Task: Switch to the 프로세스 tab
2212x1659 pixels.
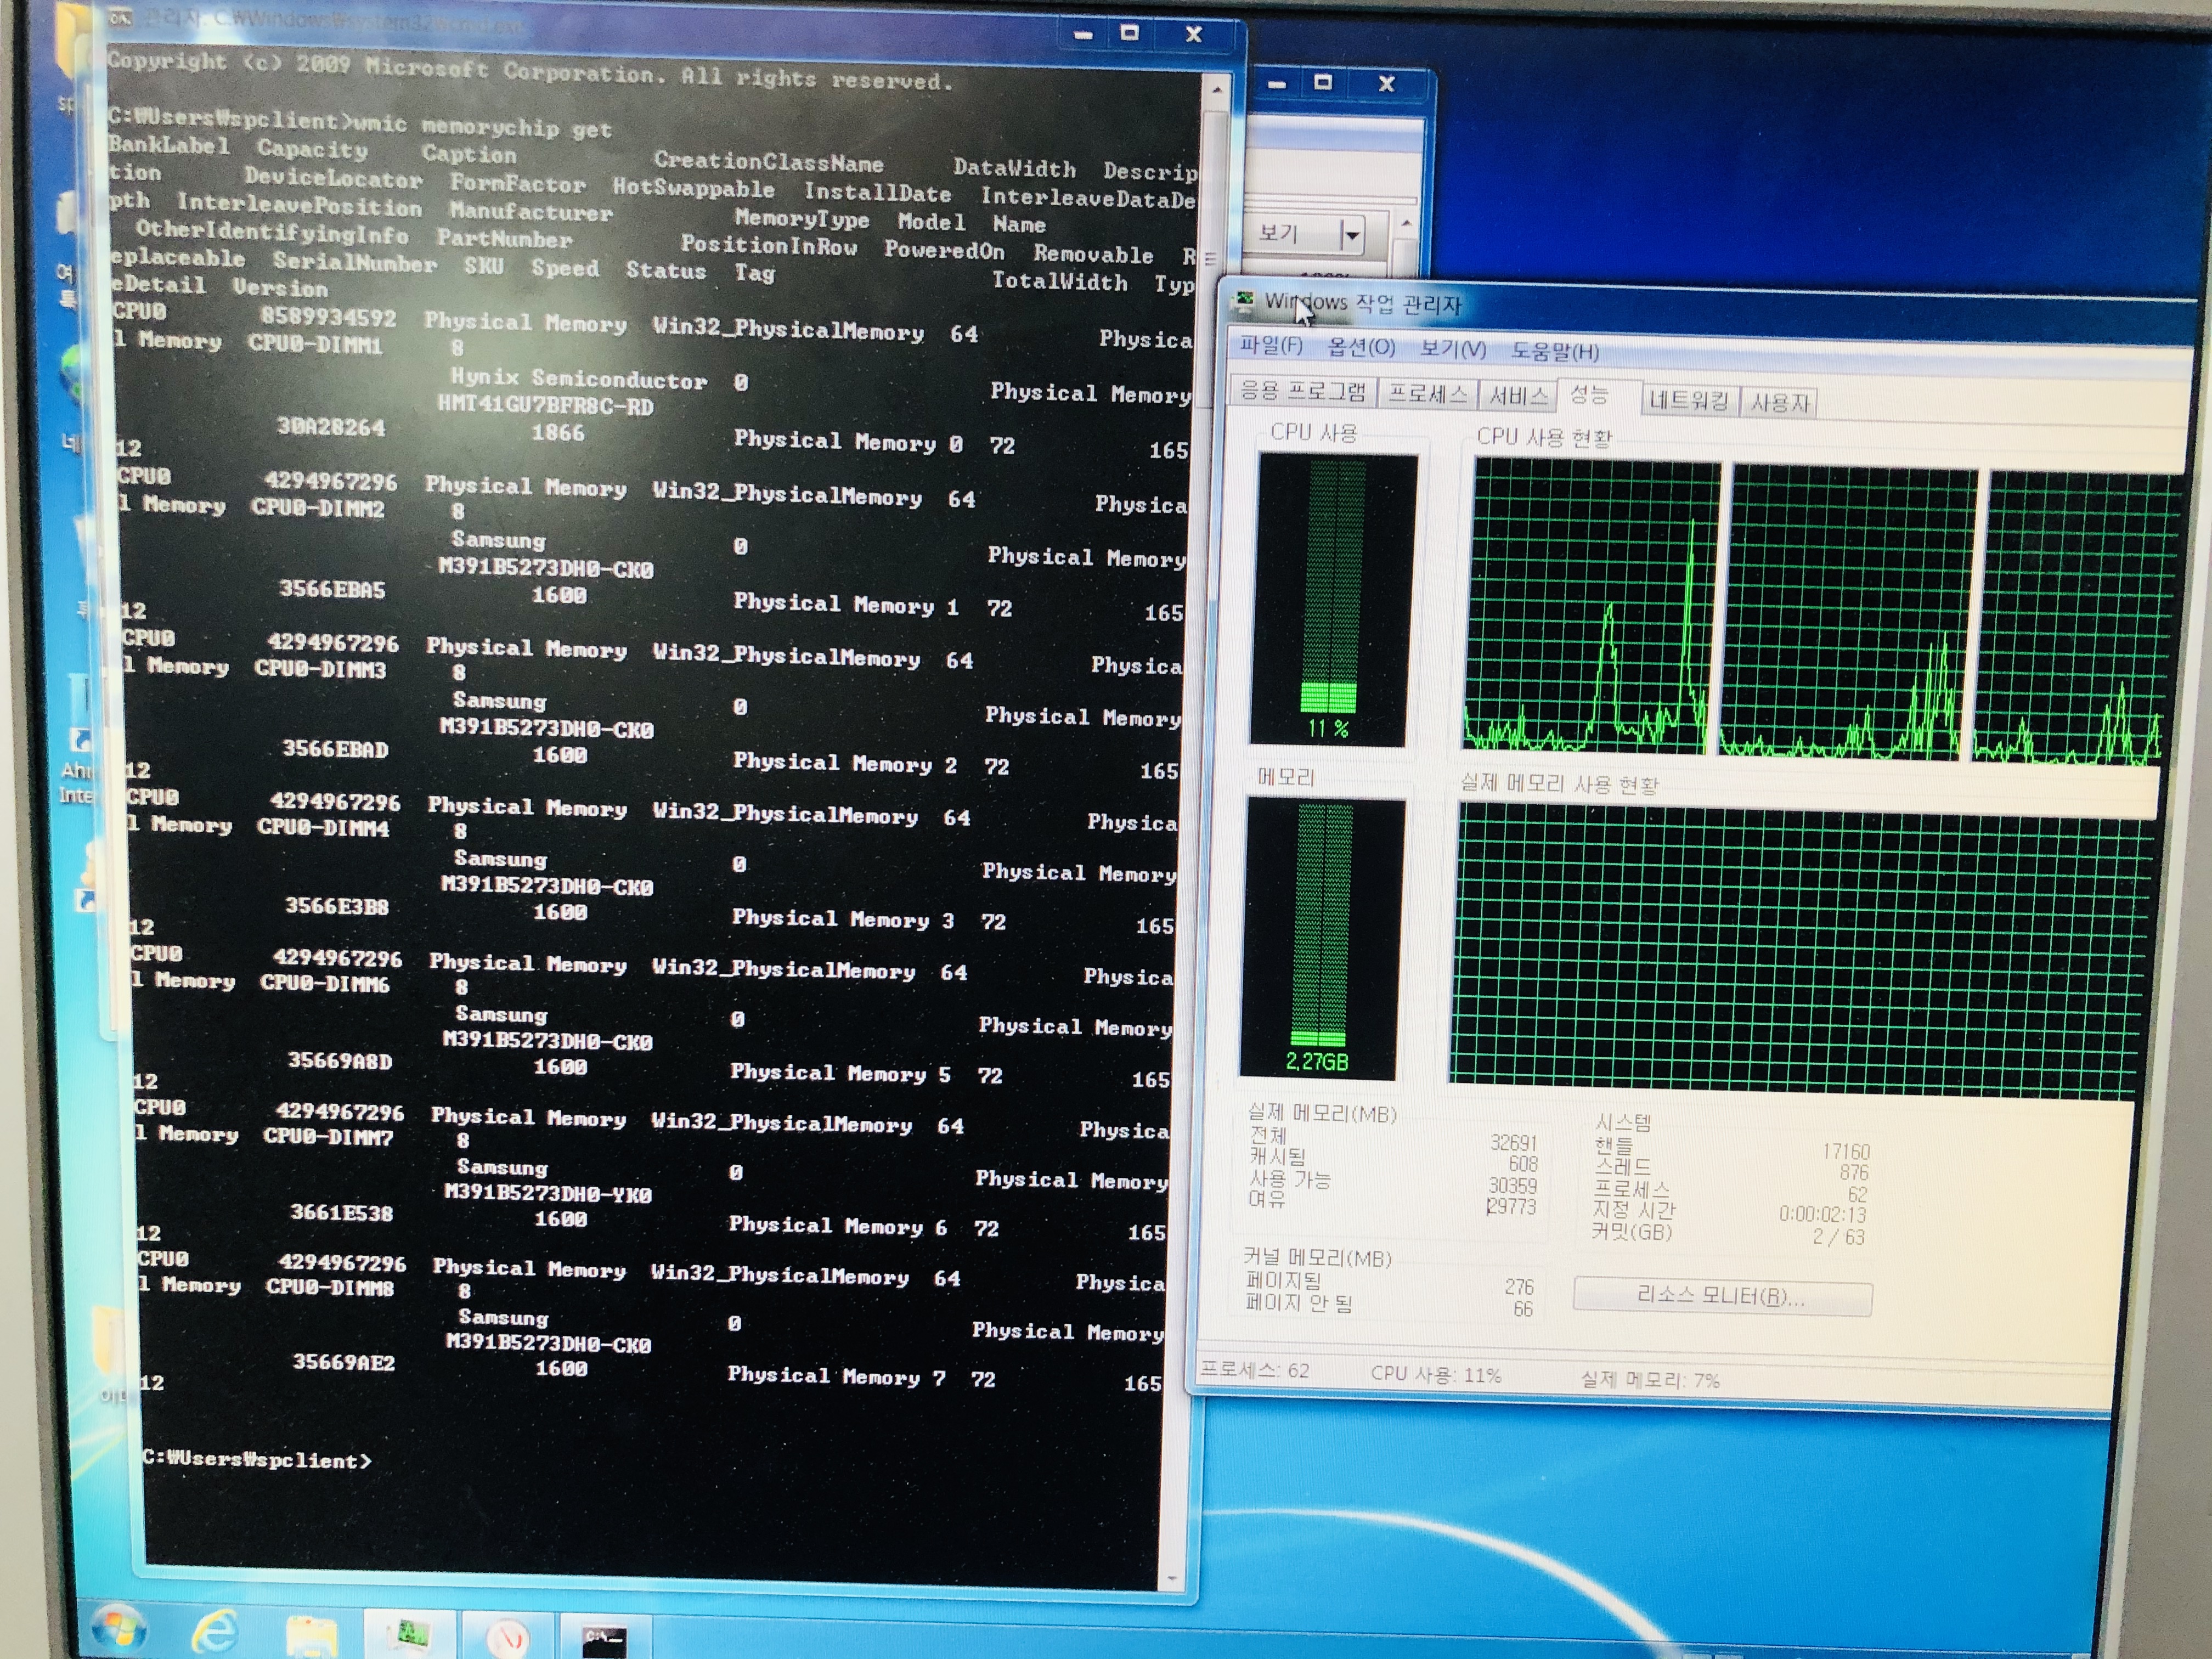Action: [1427, 395]
